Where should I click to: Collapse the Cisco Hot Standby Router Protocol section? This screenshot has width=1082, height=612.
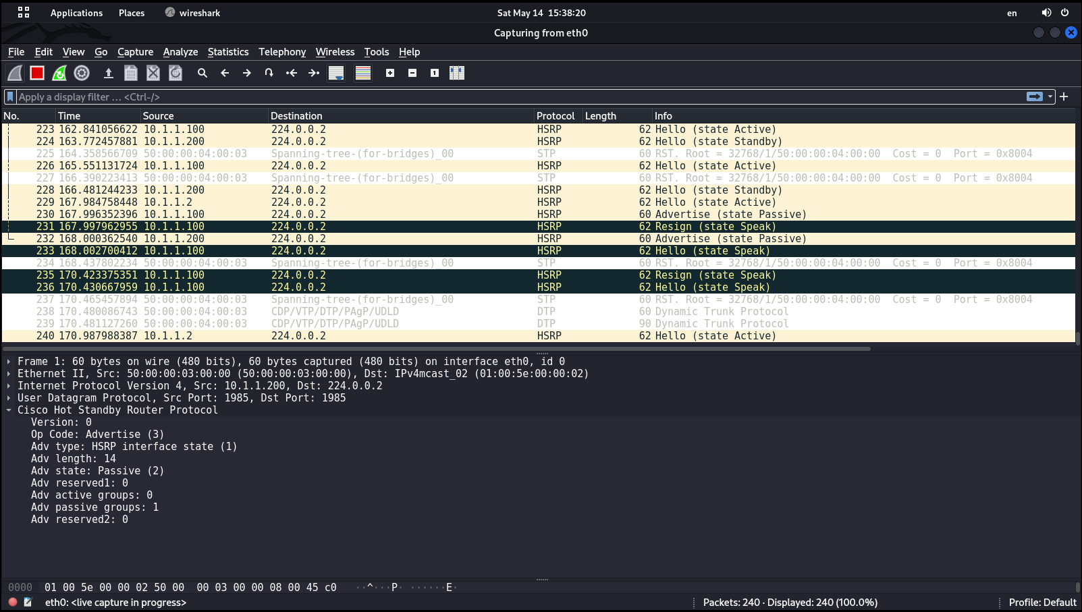[9, 410]
